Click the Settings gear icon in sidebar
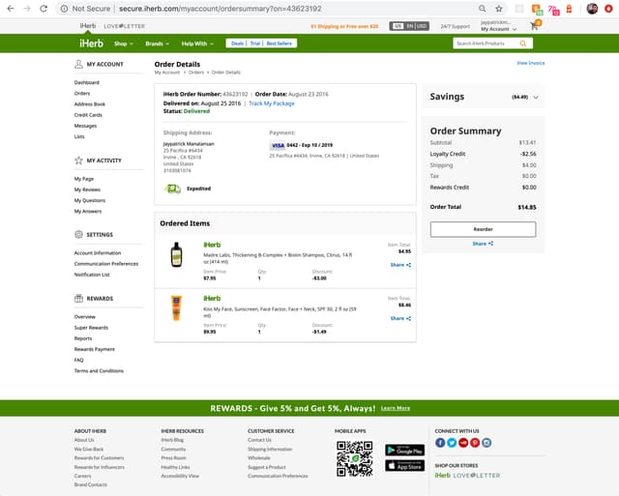Screen dimensions: 619x496 (x=78, y=234)
